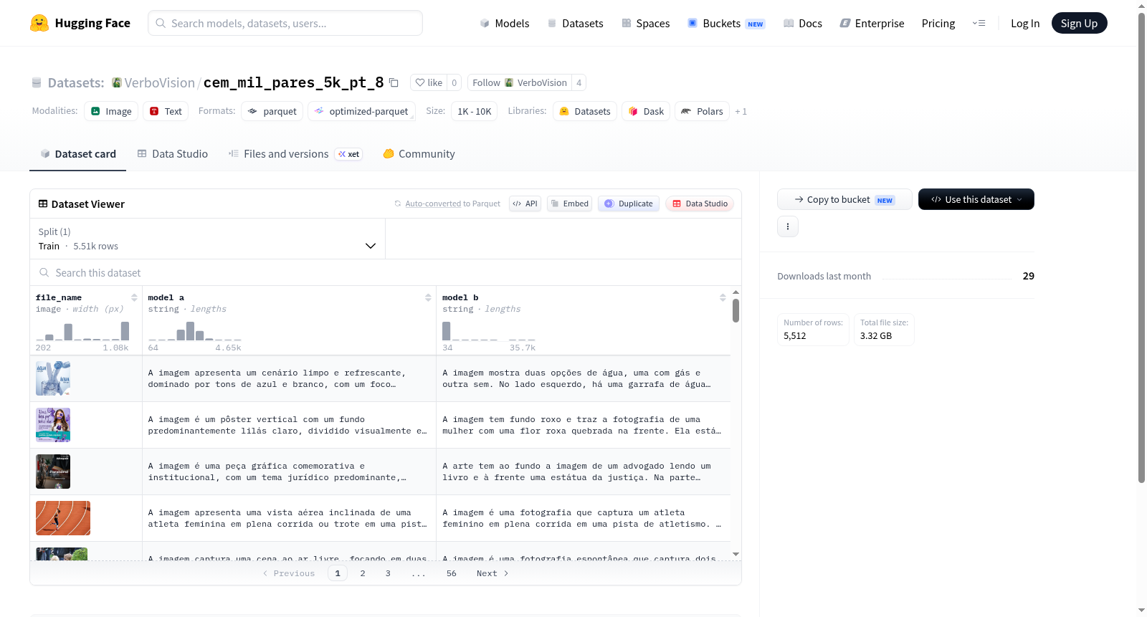Open the purple poster image thumbnail
Screen dimensions: 1147x617
tap(53, 425)
